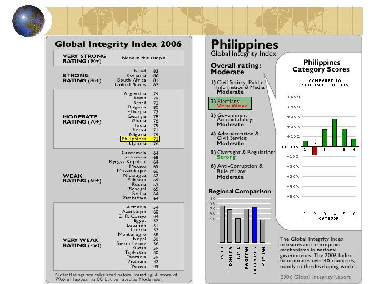
Task: Select category 3 Government Accountability
Action: tap(232, 120)
